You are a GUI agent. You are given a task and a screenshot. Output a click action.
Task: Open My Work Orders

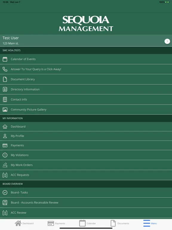(x=86, y=165)
